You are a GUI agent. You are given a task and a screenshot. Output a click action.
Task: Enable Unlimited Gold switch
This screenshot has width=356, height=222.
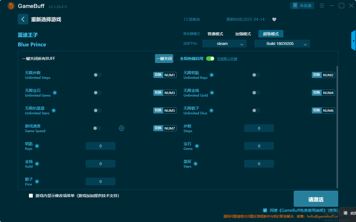click(x=256, y=93)
